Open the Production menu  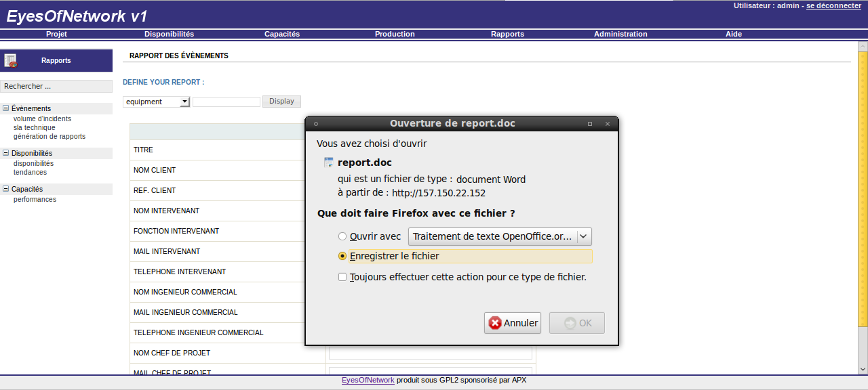395,34
